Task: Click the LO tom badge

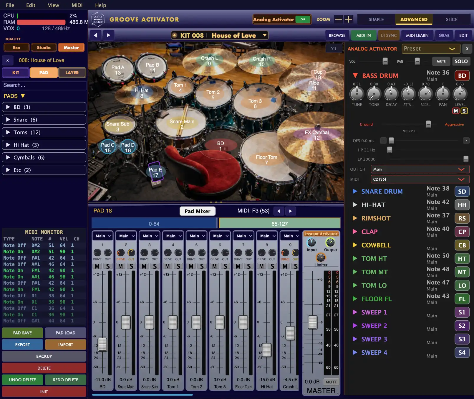Action: (x=462, y=286)
